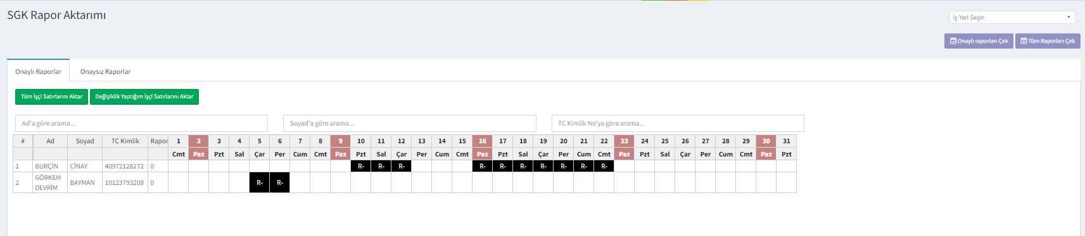Click Tüm İşçi Satırlarını Aktar button

click(51, 97)
